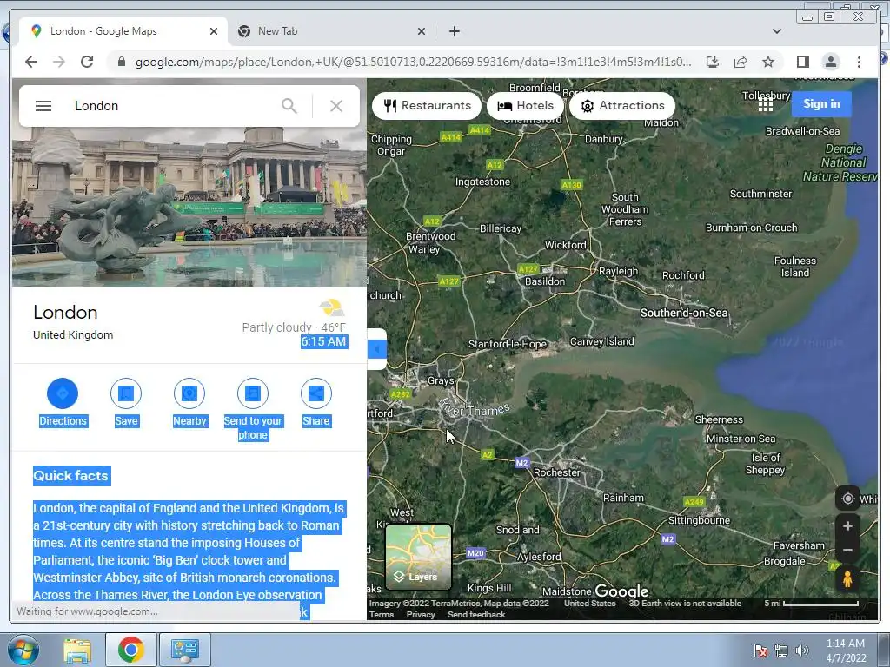Click the Rochester map label

[x=557, y=472]
